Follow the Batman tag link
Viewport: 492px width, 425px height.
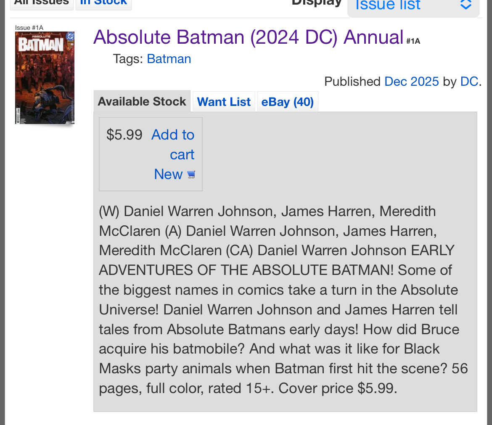point(169,59)
